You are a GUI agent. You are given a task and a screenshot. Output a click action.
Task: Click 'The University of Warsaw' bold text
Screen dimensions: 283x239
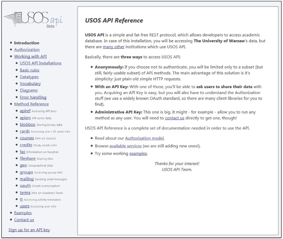219,41
